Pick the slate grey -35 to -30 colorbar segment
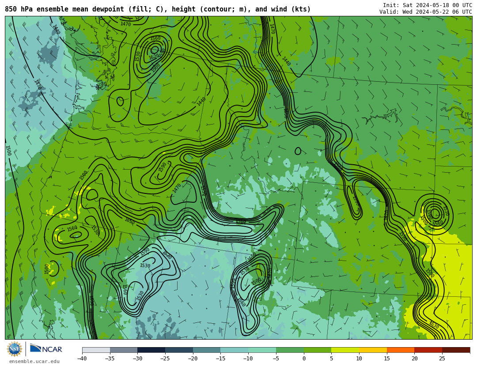Screen dimensions: 477x367 tap(124, 350)
